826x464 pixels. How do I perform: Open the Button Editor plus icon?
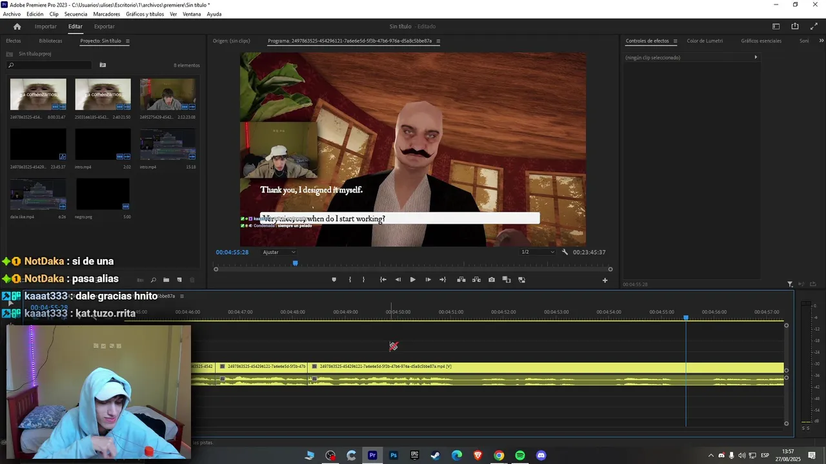(605, 280)
